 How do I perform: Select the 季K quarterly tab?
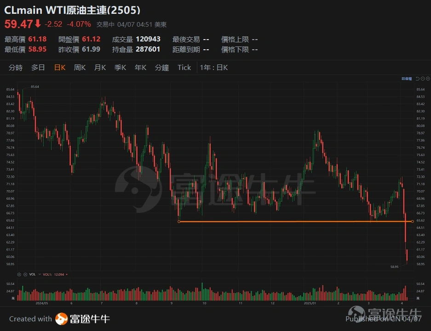120,67
